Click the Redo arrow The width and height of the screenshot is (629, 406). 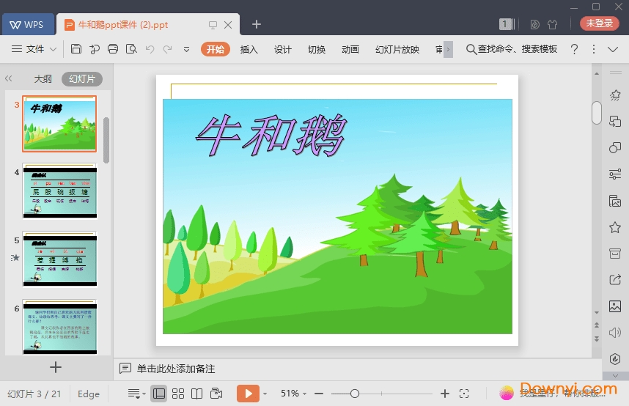point(167,49)
